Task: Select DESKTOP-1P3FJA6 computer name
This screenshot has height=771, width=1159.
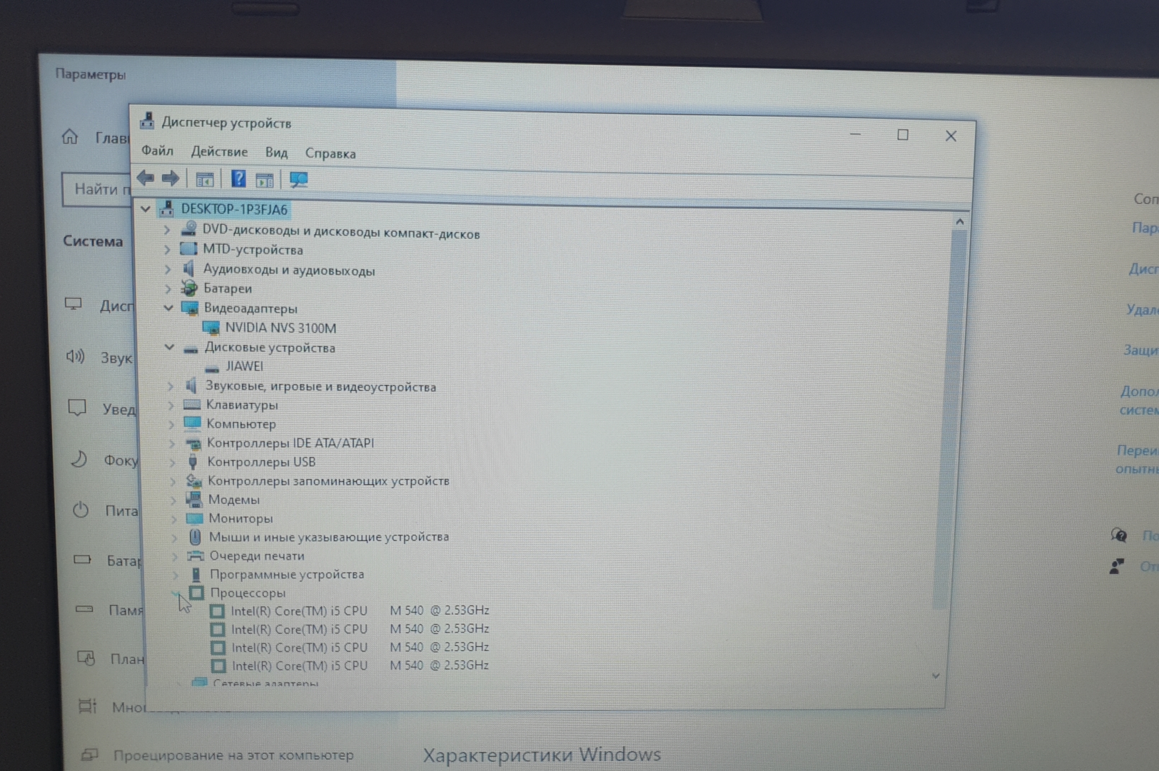Action: (x=234, y=209)
